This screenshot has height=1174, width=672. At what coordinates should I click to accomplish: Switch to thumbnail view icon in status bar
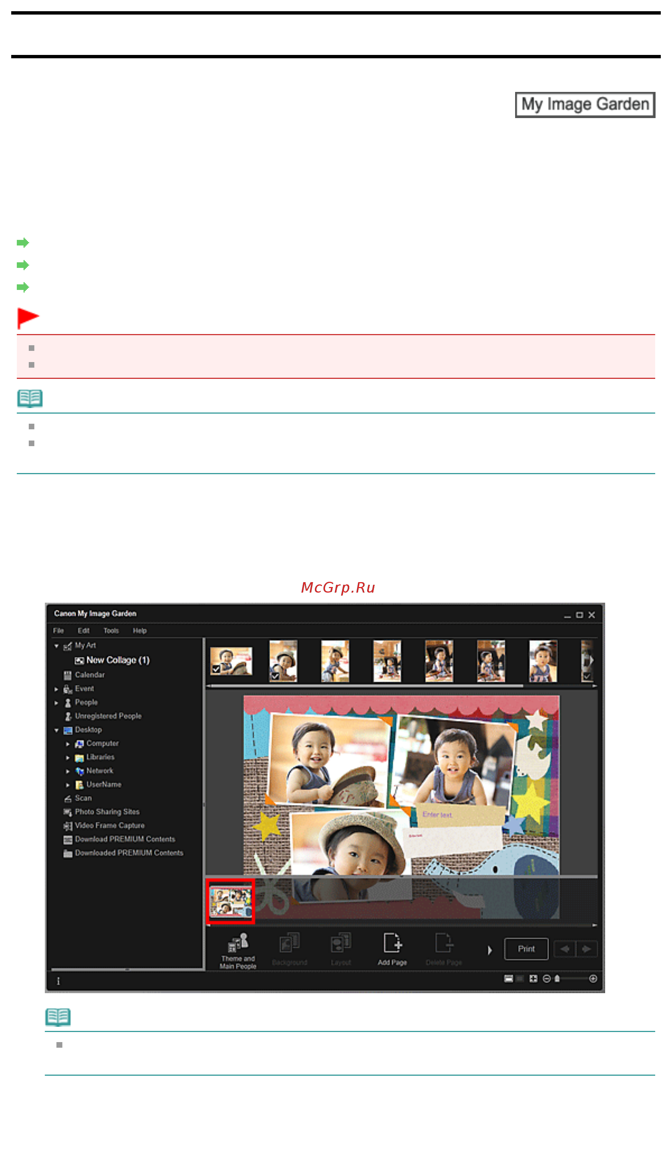pos(509,979)
